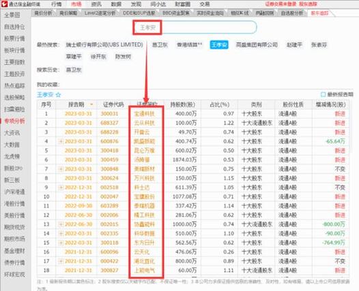Click the 证券代码 column header
The image size is (359, 291).
113,105
